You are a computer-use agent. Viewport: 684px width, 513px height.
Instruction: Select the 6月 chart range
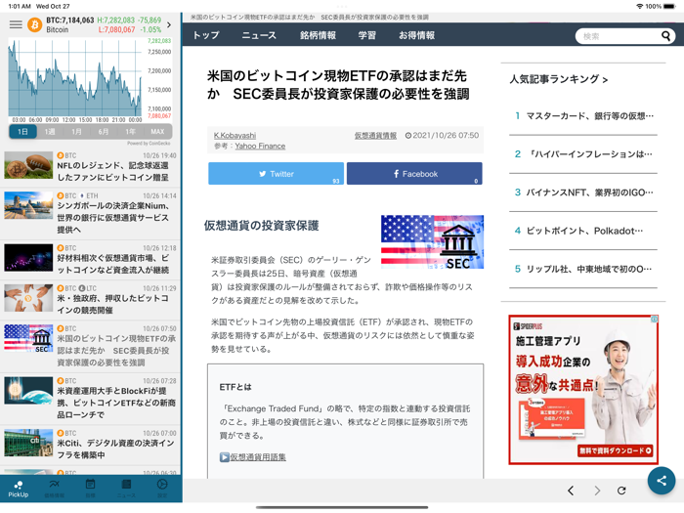(x=104, y=131)
